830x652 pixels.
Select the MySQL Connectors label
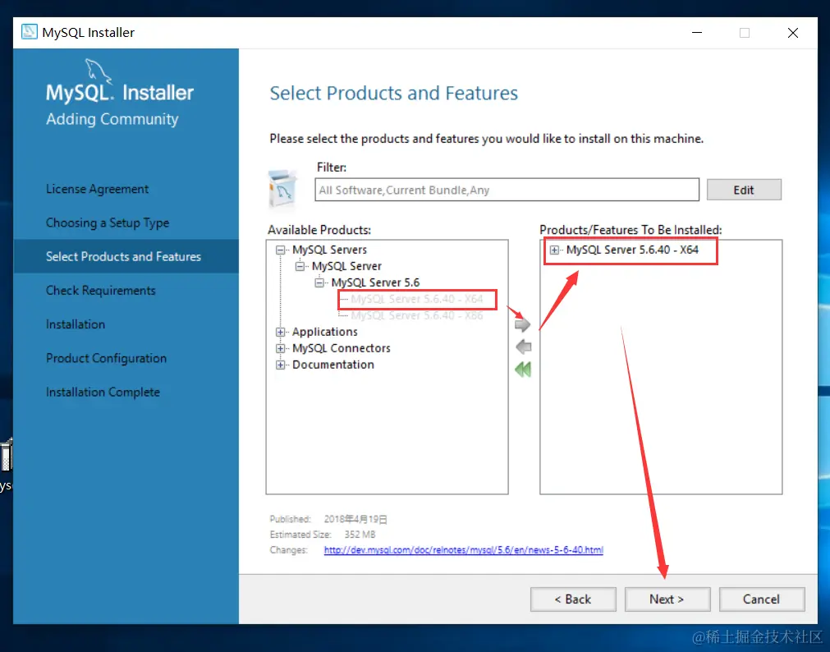pyautogui.click(x=342, y=348)
